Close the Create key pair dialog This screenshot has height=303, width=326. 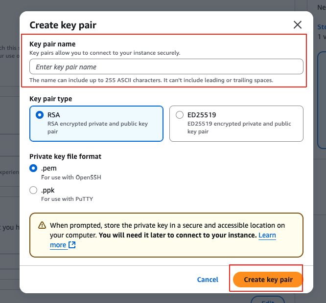point(297,25)
